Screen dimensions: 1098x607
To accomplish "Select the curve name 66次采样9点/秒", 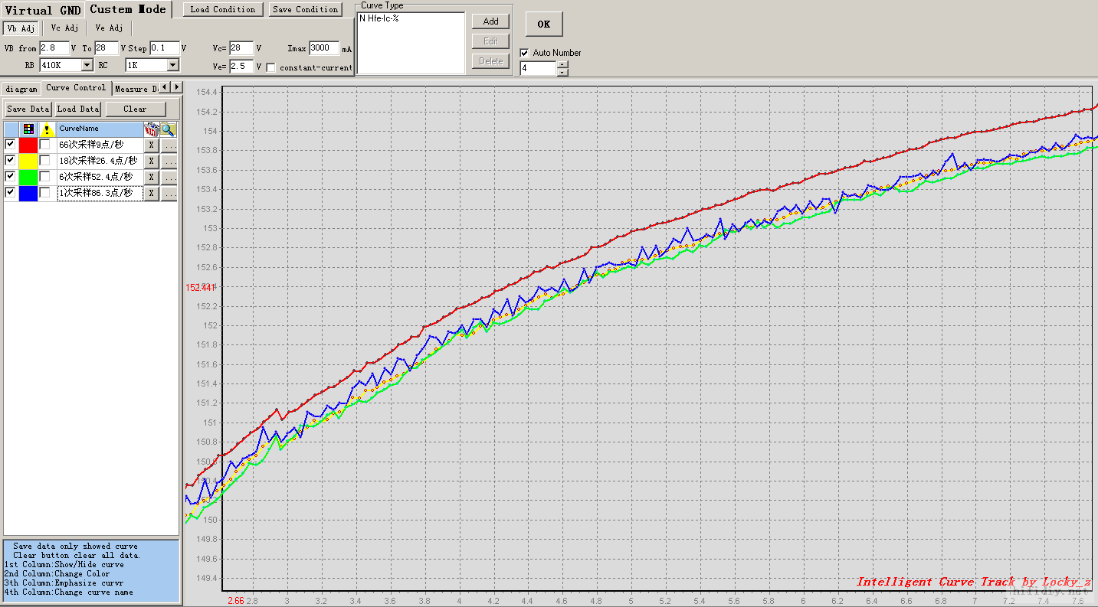I will click(x=100, y=145).
